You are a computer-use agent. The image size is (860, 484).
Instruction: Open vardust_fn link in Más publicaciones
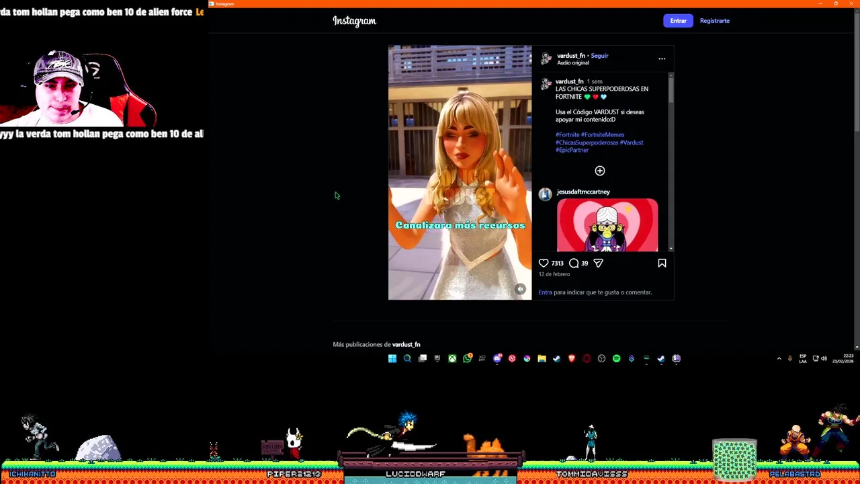click(406, 344)
